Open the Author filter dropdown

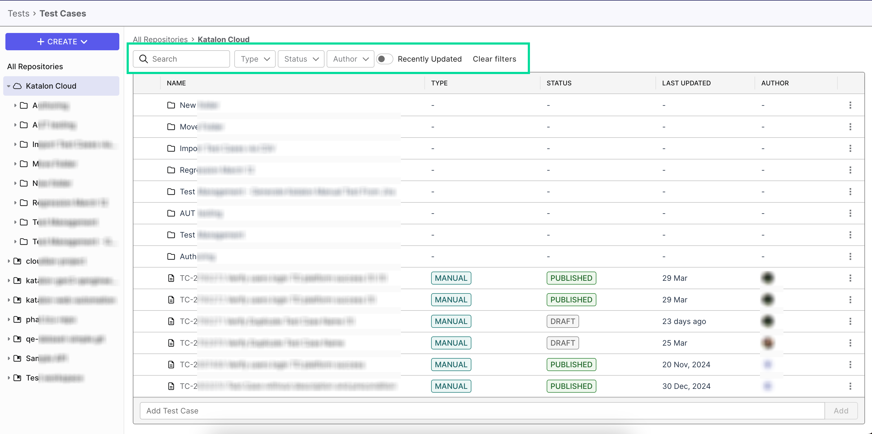point(350,59)
